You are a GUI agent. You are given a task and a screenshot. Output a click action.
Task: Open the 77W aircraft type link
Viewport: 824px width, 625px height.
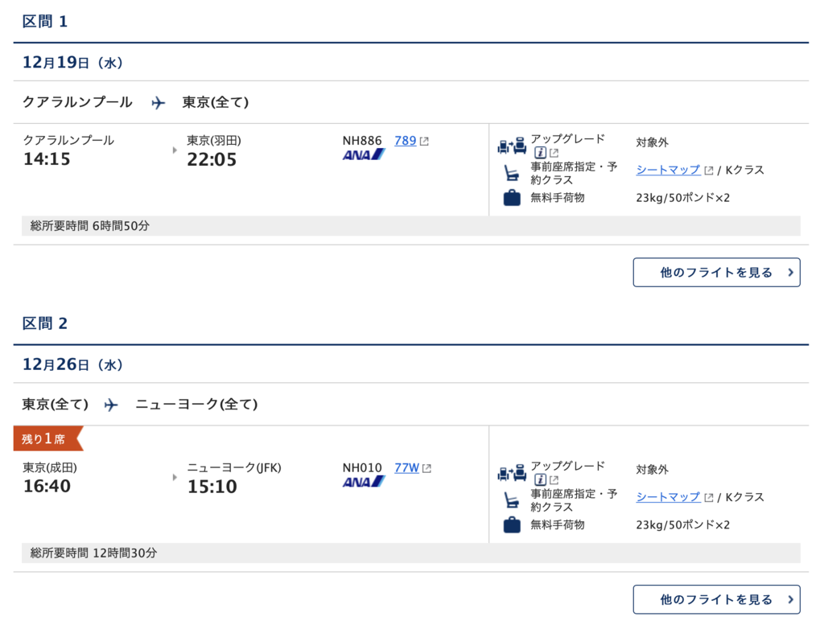click(x=406, y=468)
